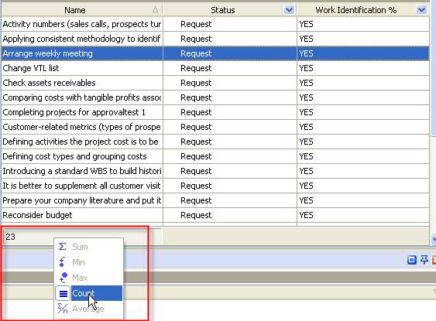
Task: Click the vertical scrollbar down arrow
Action: 434,238
